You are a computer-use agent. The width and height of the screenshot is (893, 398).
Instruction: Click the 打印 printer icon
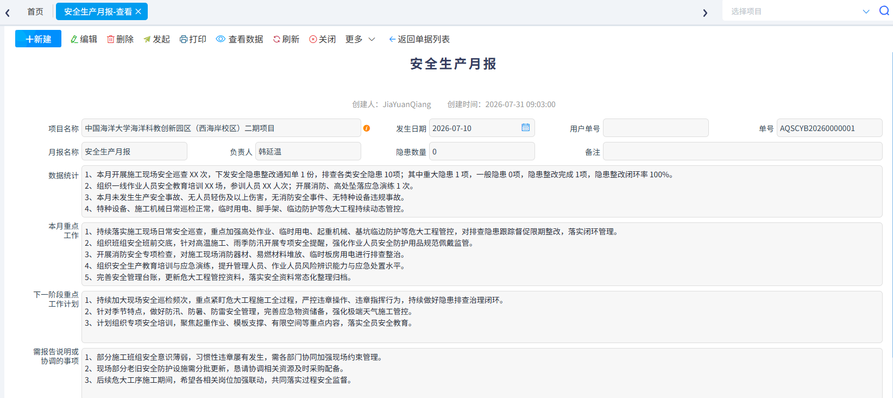(184, 39)
